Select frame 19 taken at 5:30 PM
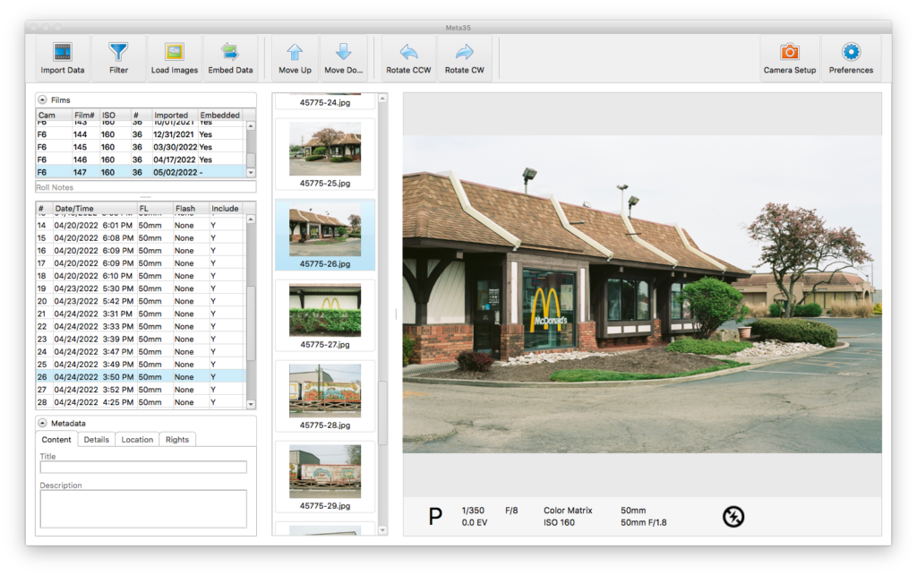 click(141, 288)
